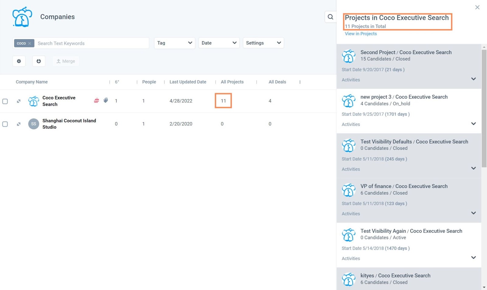Open Test Visibility Again project title
This screenshot has height=290, width=487.
(x=411, y=231)
